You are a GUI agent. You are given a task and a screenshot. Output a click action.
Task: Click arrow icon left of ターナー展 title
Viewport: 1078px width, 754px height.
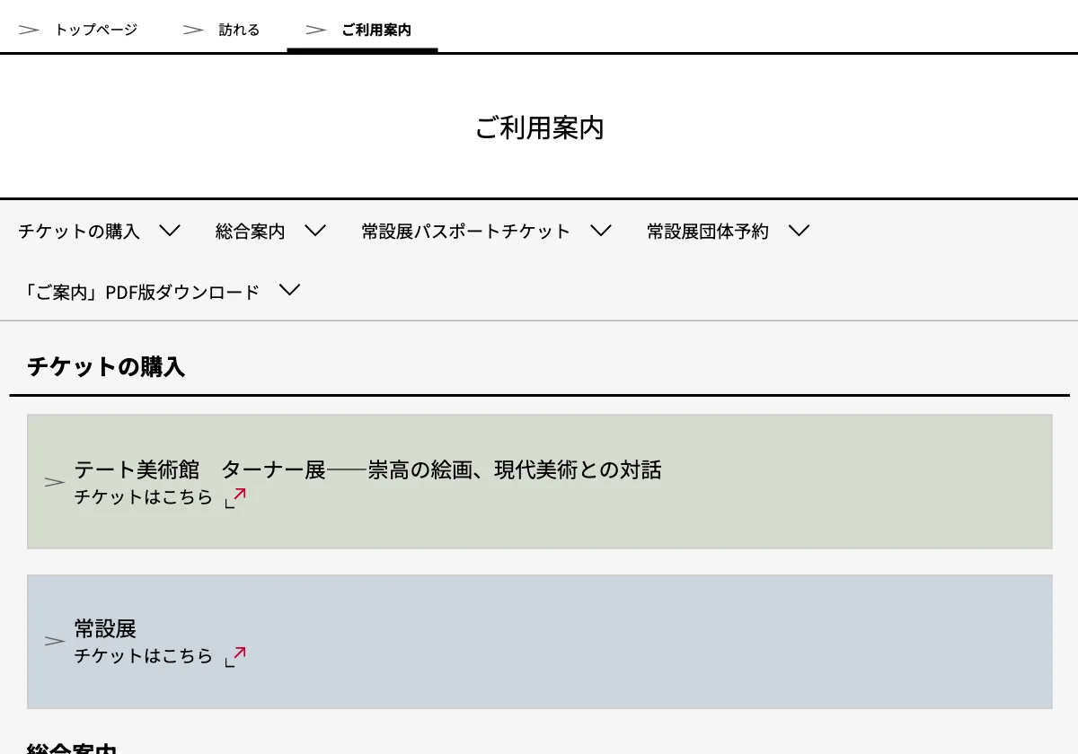click(55, 482)
